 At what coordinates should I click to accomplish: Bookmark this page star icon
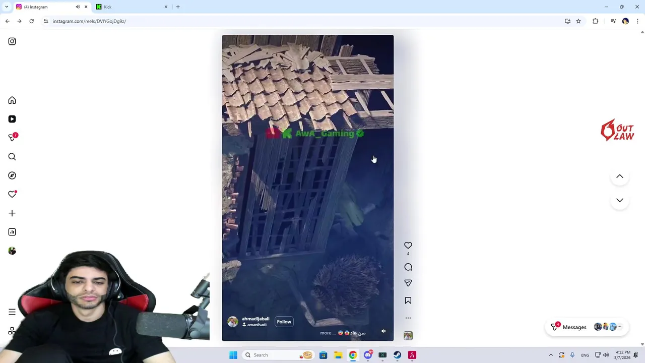pos(578,21)
